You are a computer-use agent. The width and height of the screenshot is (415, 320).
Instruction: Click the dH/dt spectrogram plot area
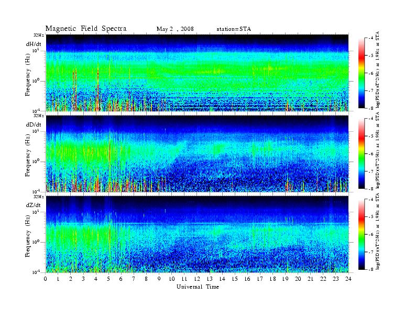click(x=197, y=73)
